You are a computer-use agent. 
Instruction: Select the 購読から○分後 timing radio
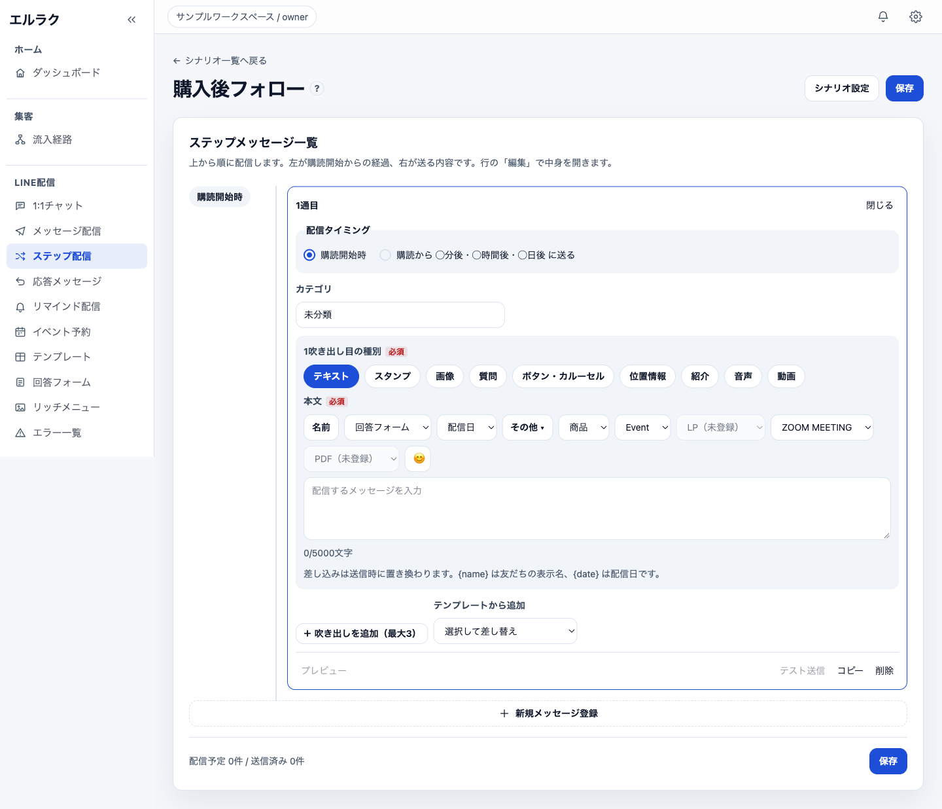click(x=385, y=255)
